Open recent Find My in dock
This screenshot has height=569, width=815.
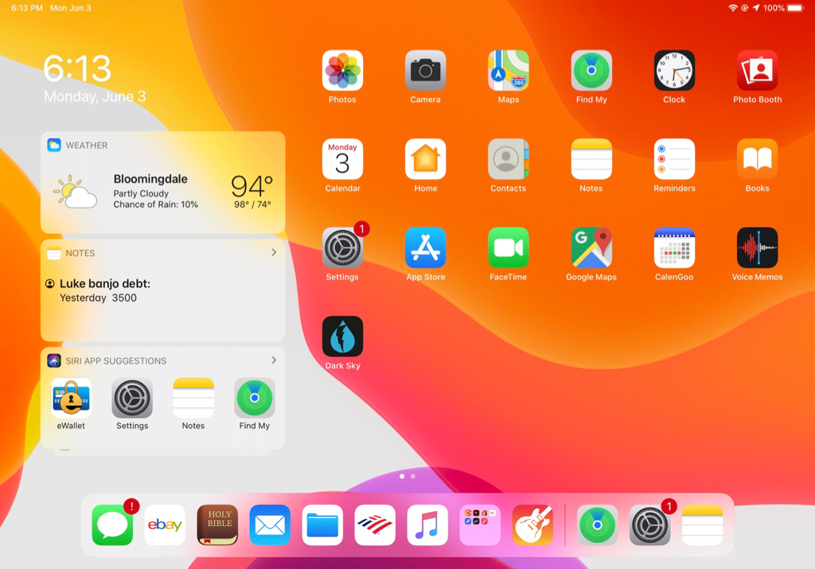597,524
